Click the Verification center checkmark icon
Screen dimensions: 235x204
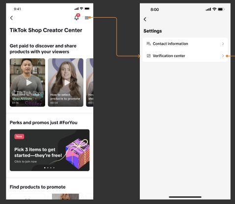pyautogui.click(x=149, y=56)
